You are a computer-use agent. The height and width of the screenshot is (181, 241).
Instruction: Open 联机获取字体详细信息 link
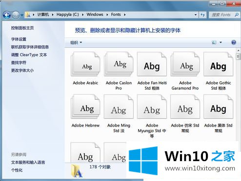coord(30,47)
